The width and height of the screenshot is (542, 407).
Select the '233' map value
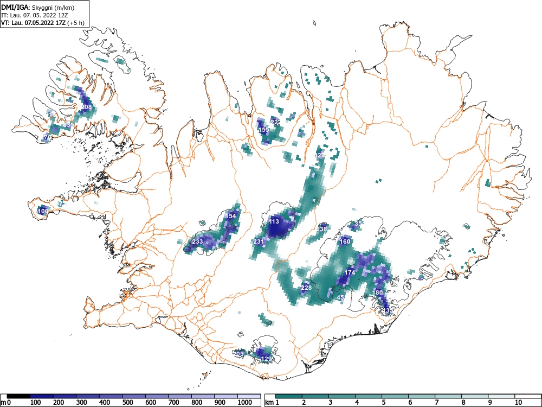coord(197,241)
